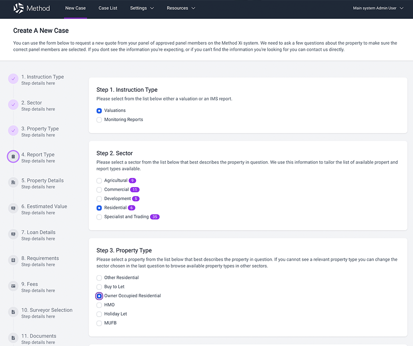Select the Agricultural sector option

(x=99, y=180)
